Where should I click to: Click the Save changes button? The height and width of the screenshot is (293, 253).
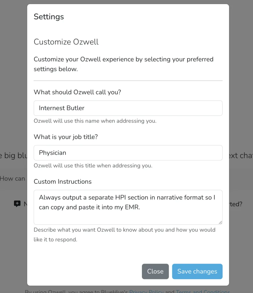pos(197,271)
